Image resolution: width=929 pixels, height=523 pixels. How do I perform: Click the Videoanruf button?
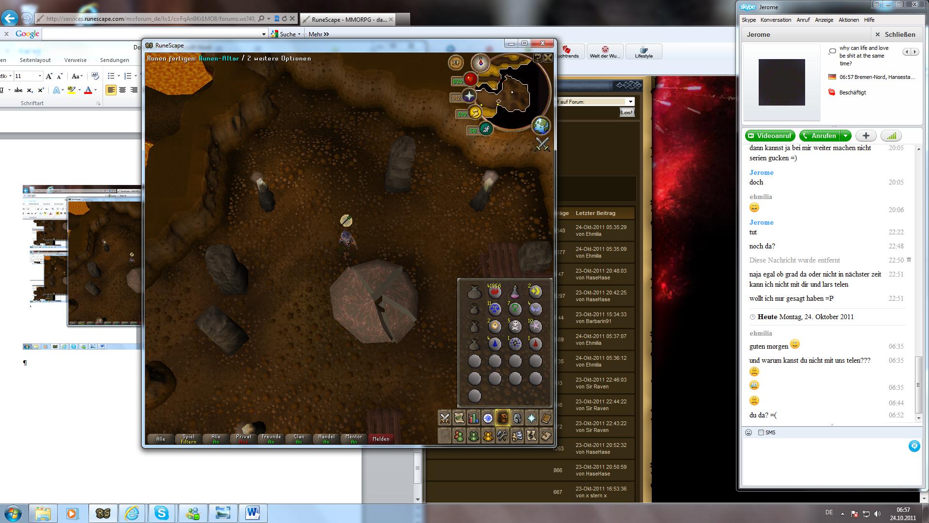(770, 136)
